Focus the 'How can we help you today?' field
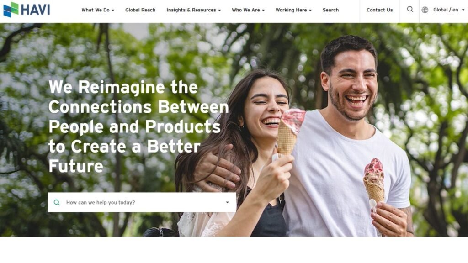 pos(142,202)
